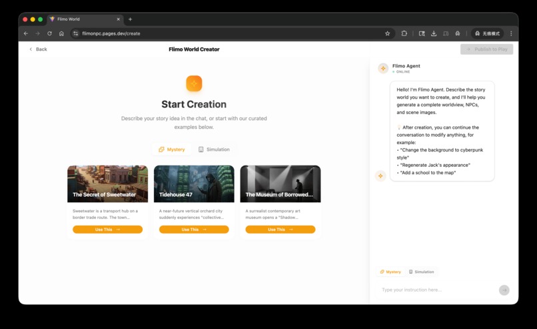Reload the page with the refresh icon
The image size is (537, 329).
point(50,33)
